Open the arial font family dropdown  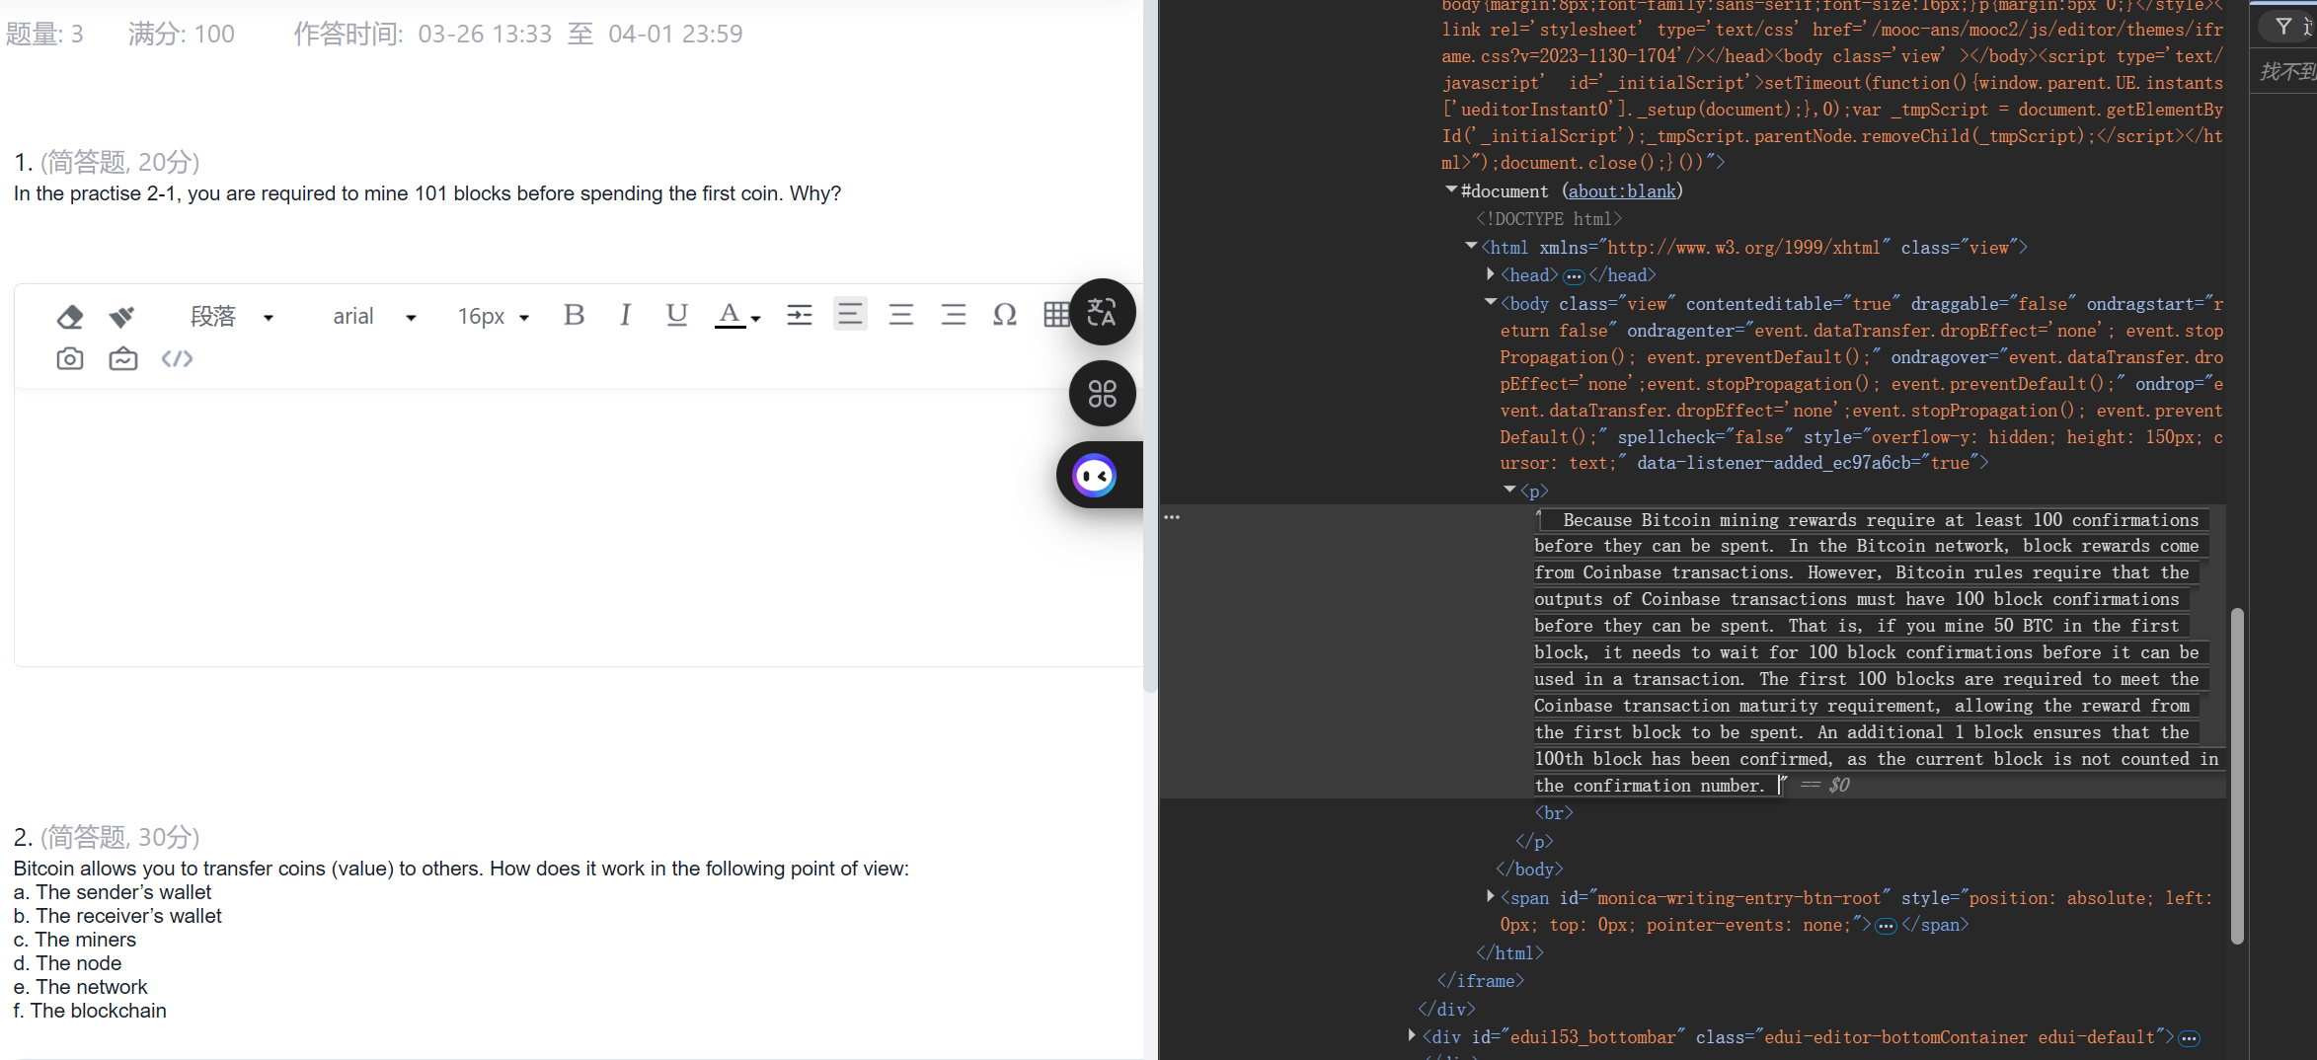(x=375, y=316)
